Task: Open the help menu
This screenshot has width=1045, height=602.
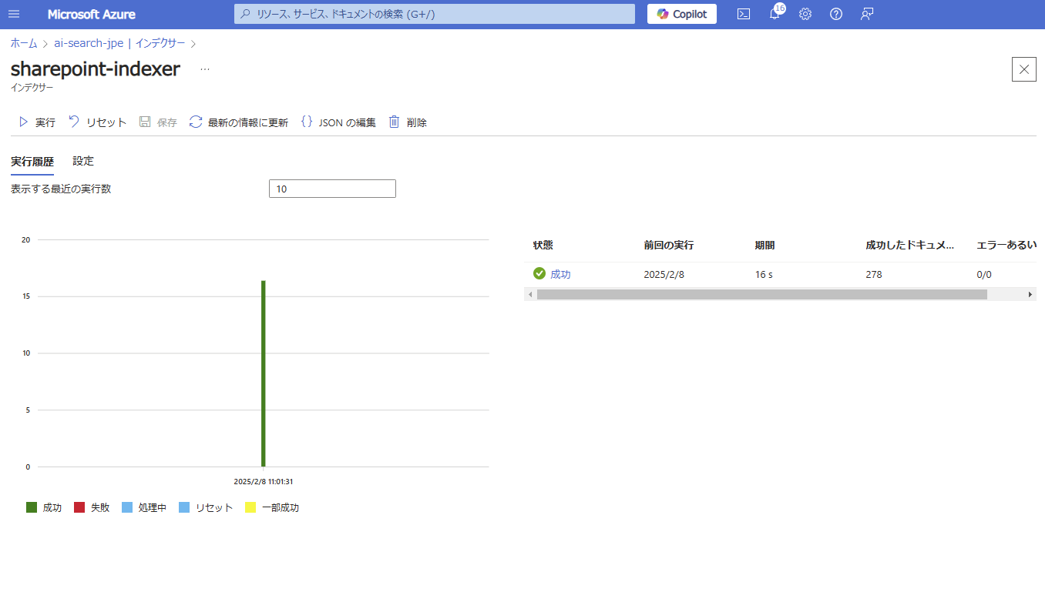Action: pos(836,14)
